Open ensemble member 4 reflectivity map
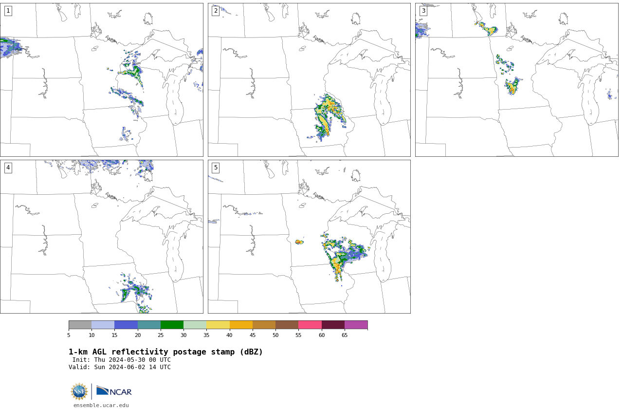This screenshot has width=623, height=411. [x=101, y=237]
